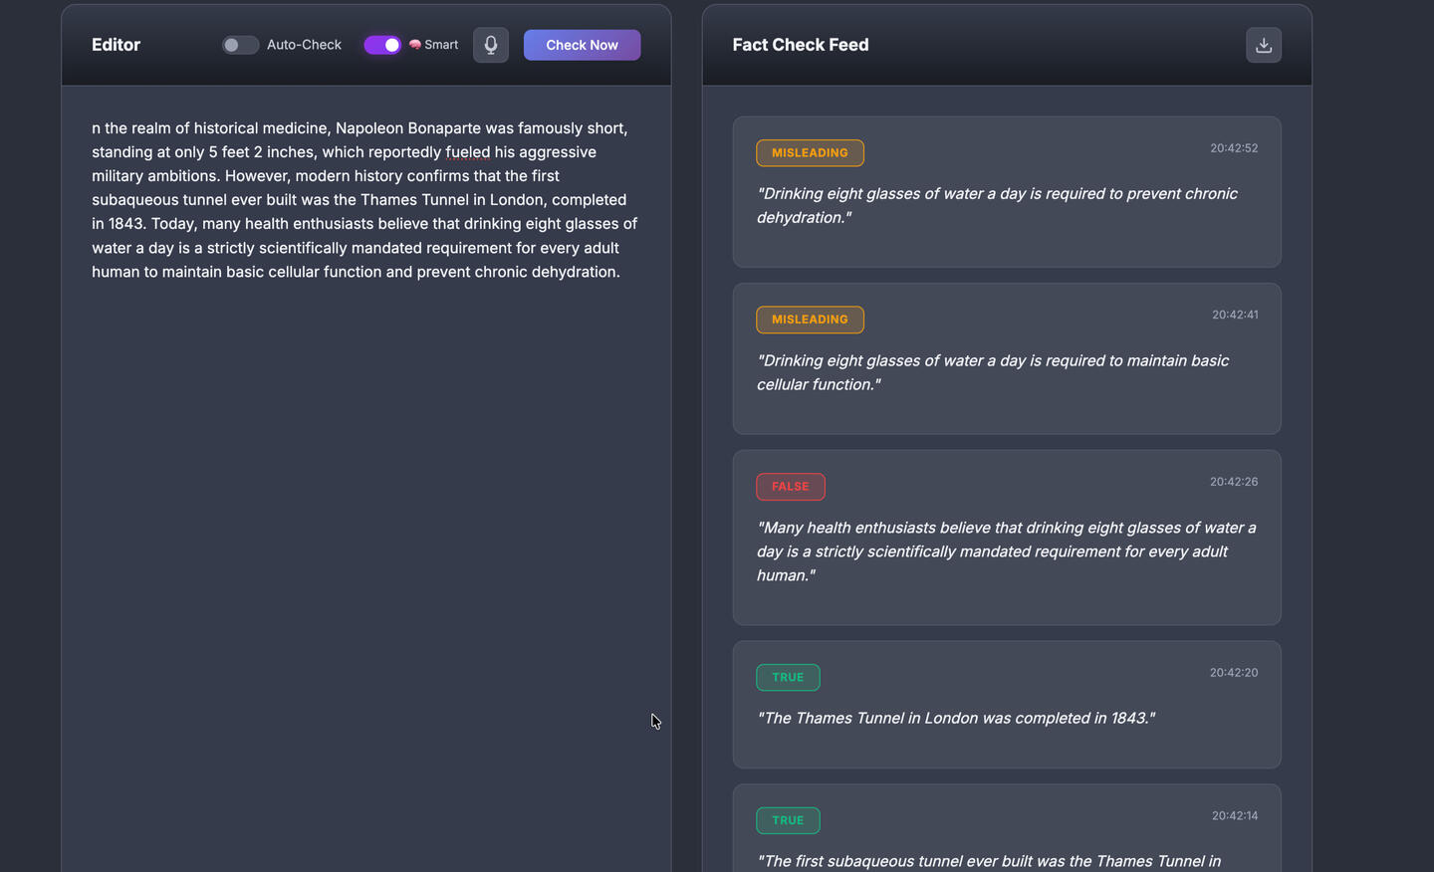
Task: Click the scrollbar on the far right edge
Action: coord(1428,436)
